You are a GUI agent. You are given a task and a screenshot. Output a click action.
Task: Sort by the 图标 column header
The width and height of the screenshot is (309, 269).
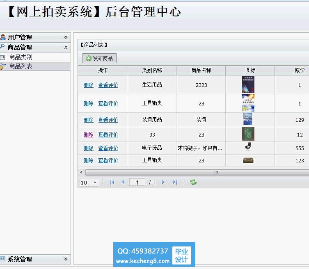click(250, 70)
